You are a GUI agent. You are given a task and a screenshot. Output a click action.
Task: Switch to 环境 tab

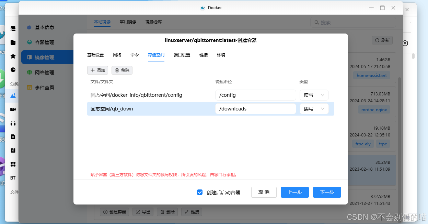point(221,55)
